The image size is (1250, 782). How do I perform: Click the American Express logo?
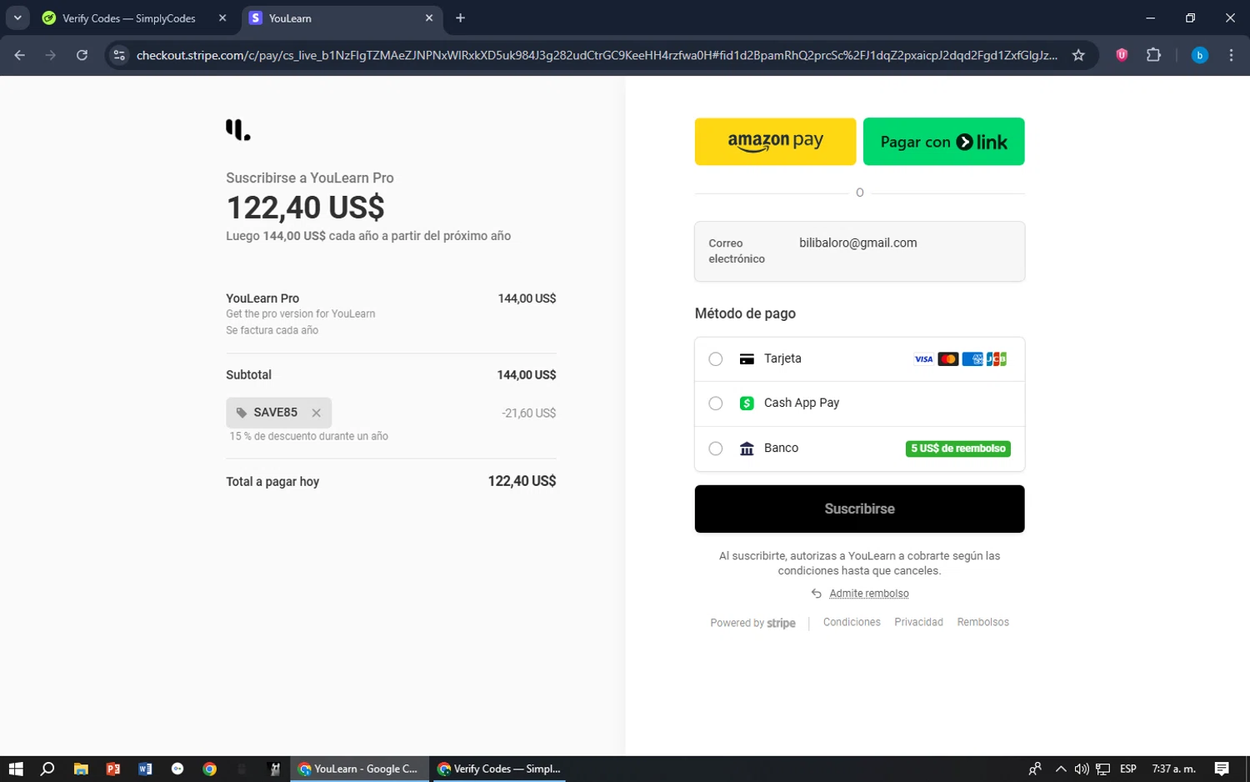pos(972,359)
